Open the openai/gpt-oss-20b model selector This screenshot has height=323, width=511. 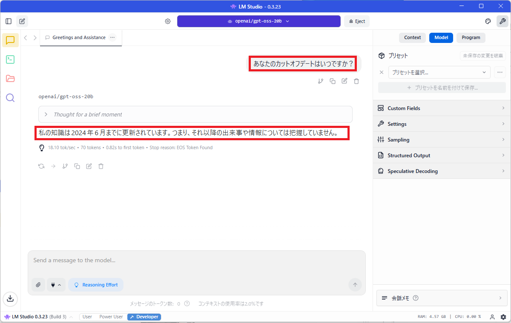coord(259,21)
